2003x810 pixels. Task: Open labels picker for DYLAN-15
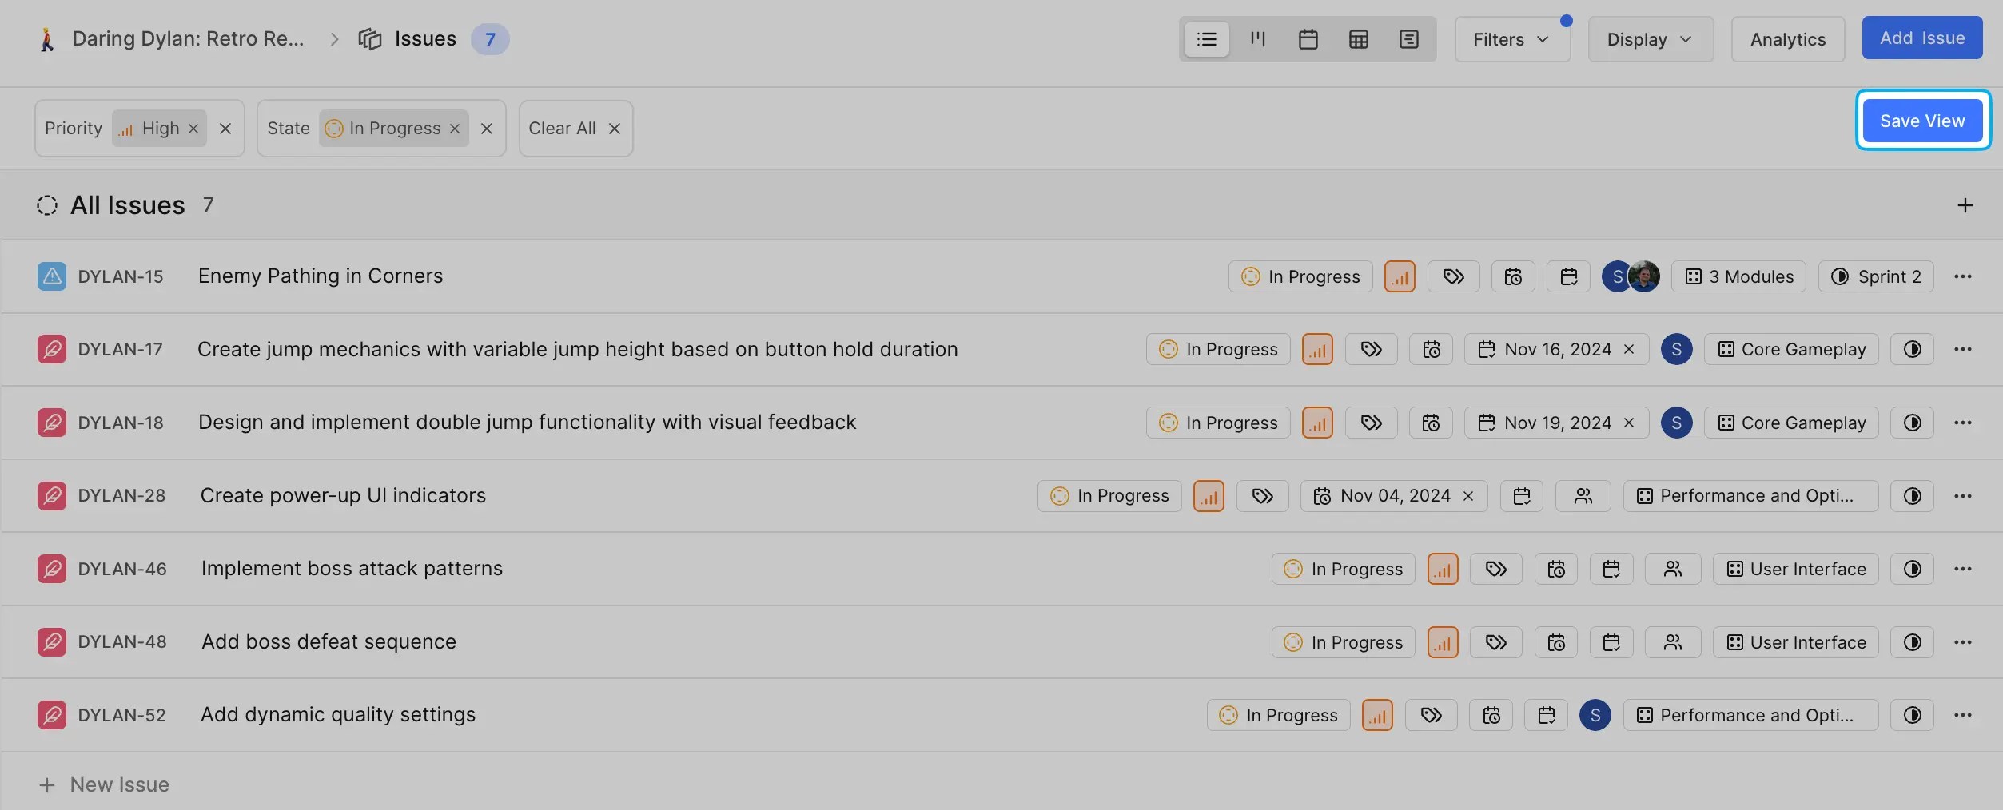(1453, 276)
